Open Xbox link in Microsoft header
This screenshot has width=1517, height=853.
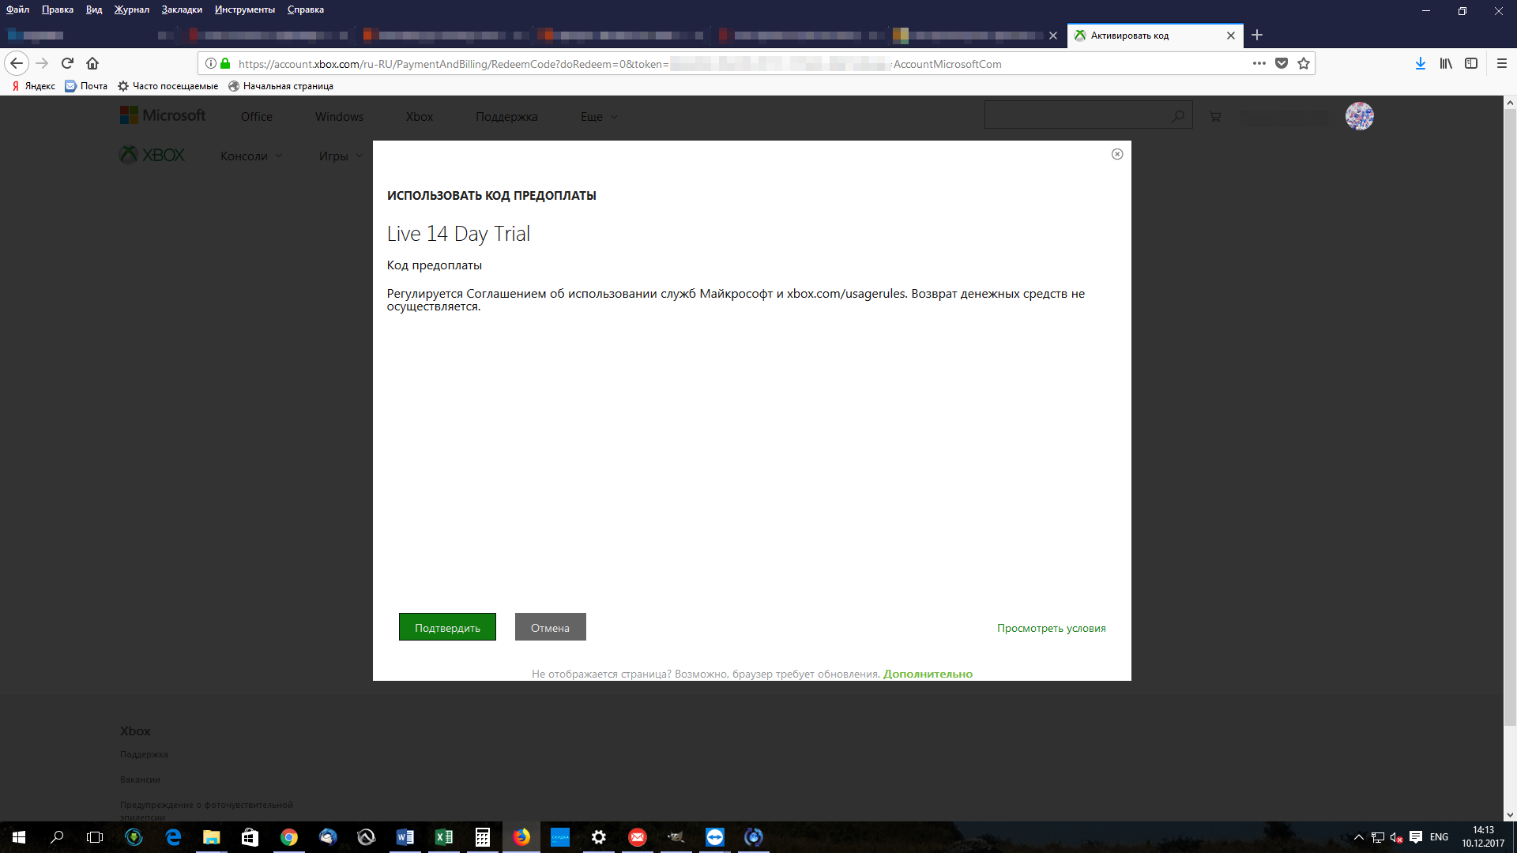click(420, 117)
